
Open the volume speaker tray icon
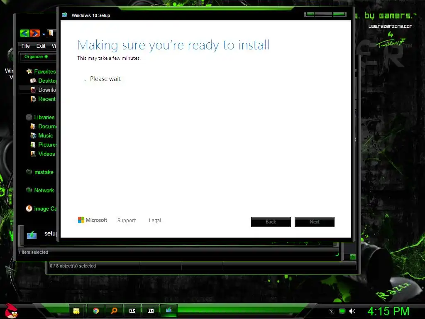(352, 311)
